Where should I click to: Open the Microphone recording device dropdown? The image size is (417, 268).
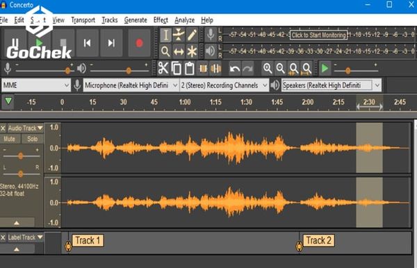[131, 85]
